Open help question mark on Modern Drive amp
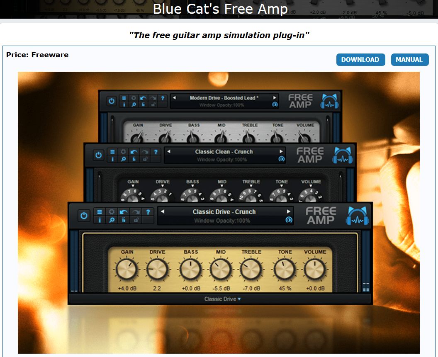 [163, 98]
